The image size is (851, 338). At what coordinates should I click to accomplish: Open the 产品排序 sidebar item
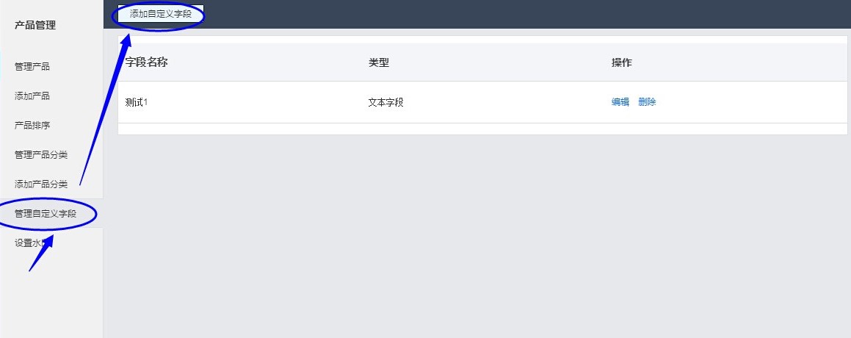[32, 126]
